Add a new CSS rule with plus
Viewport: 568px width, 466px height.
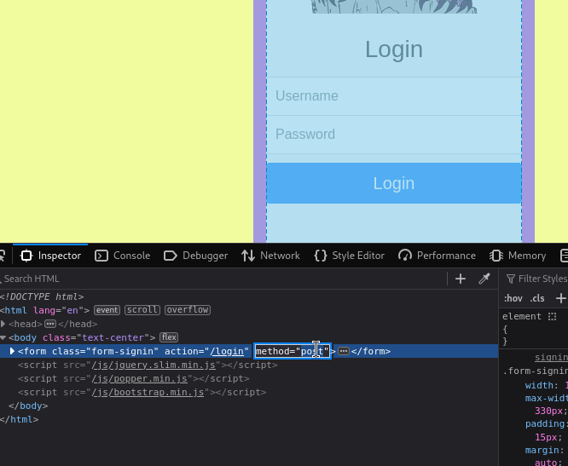click(561, 298)
